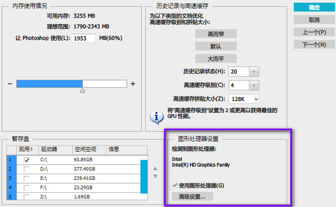Choose the 高而窄 cache preset
336x207 pixels.
pos(216,34)
